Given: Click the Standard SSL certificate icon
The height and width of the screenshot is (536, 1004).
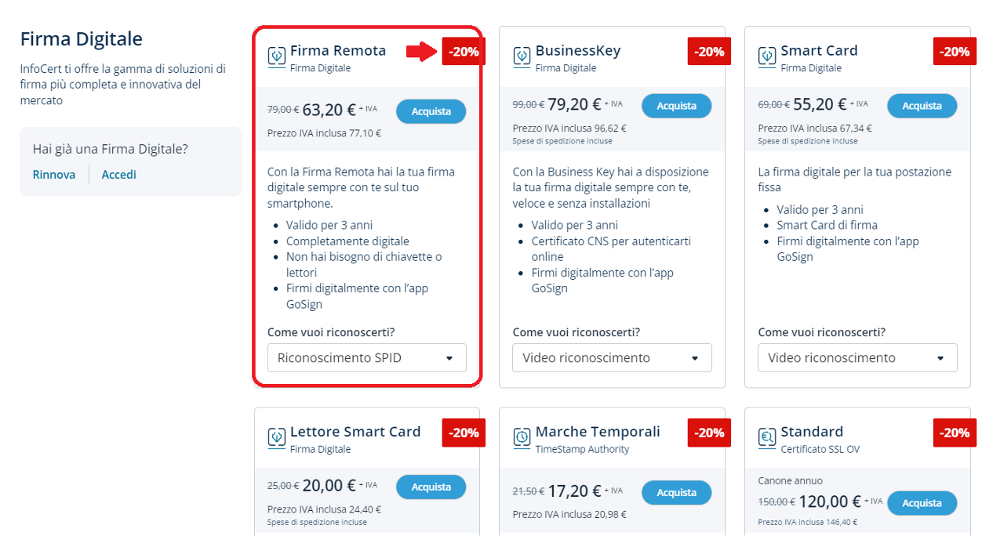Looking at the screenshot, I should (x=767, y=436).
